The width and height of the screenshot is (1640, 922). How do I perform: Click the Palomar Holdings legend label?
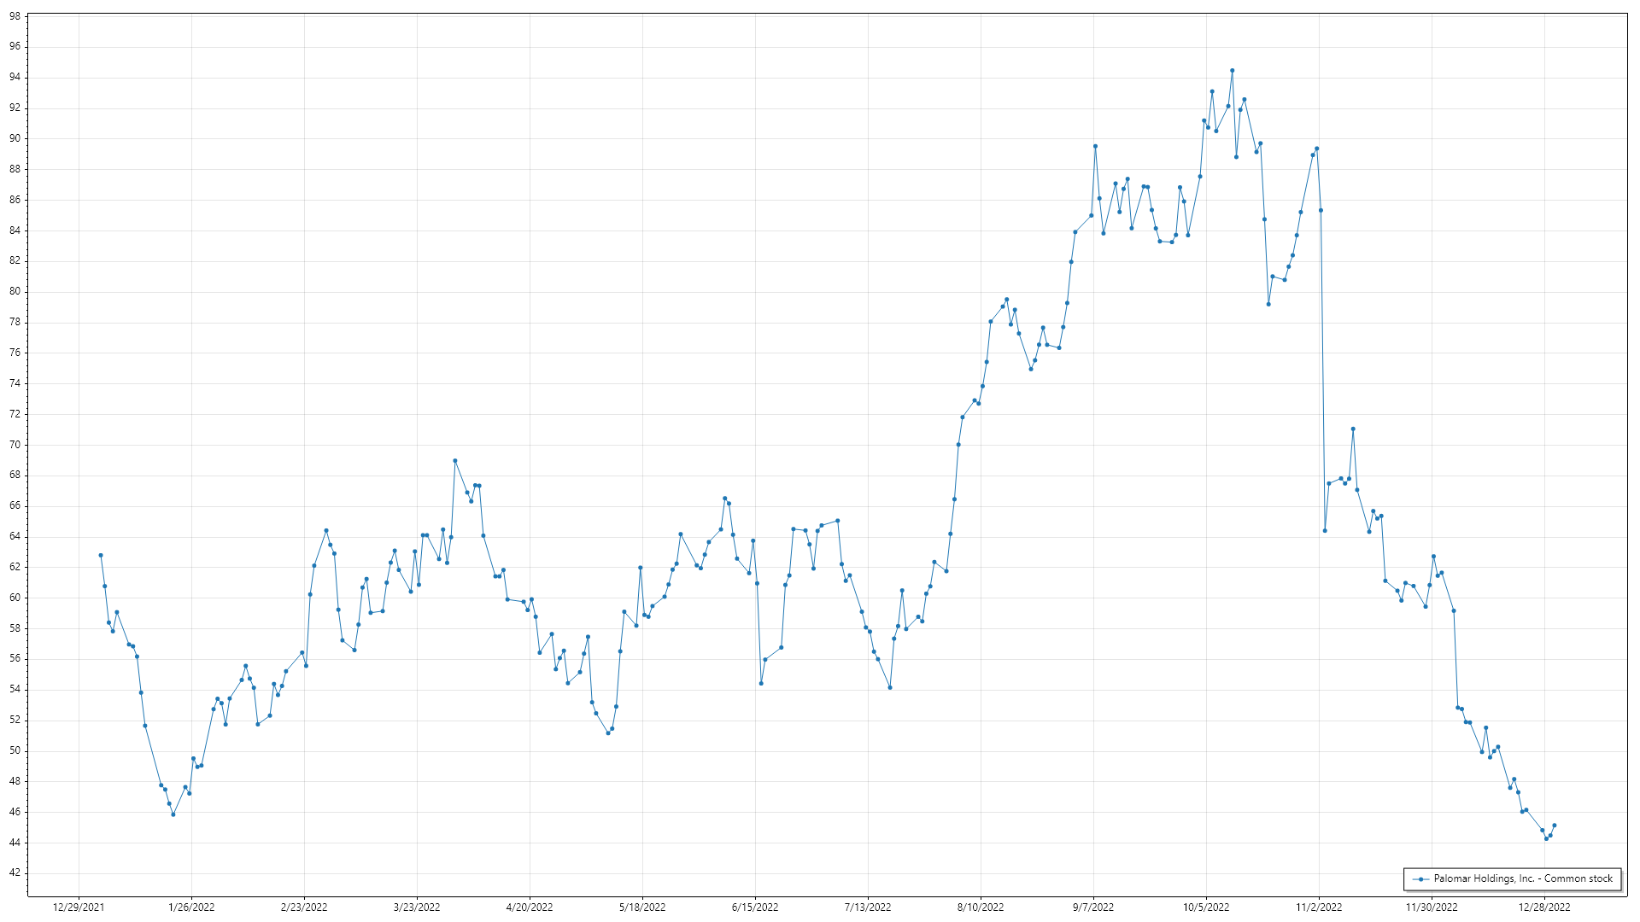click(1523, 878)
